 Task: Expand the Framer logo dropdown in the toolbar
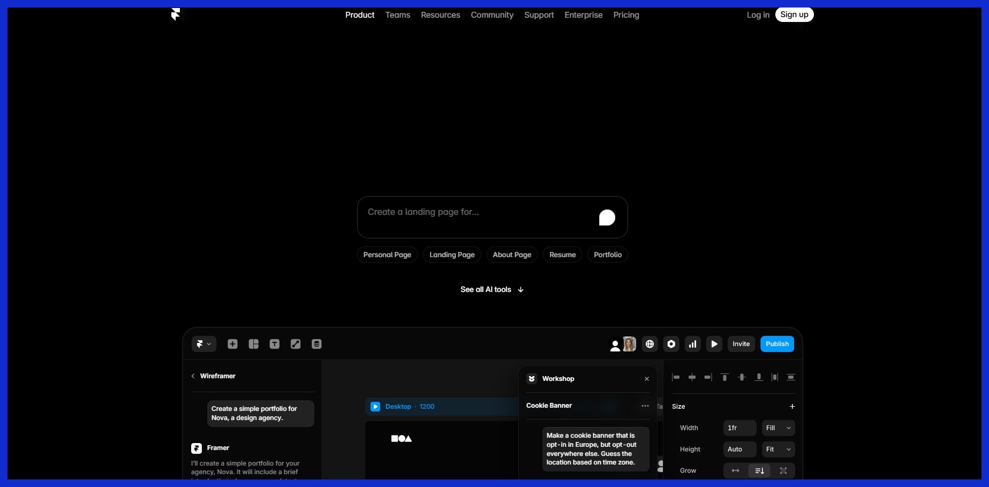(x=204, y=344)
